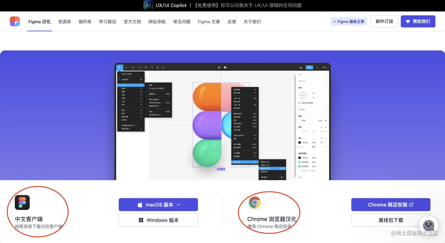Click 反馈 in the navigation bar
The image size is (445, 243).
point(232,22)
